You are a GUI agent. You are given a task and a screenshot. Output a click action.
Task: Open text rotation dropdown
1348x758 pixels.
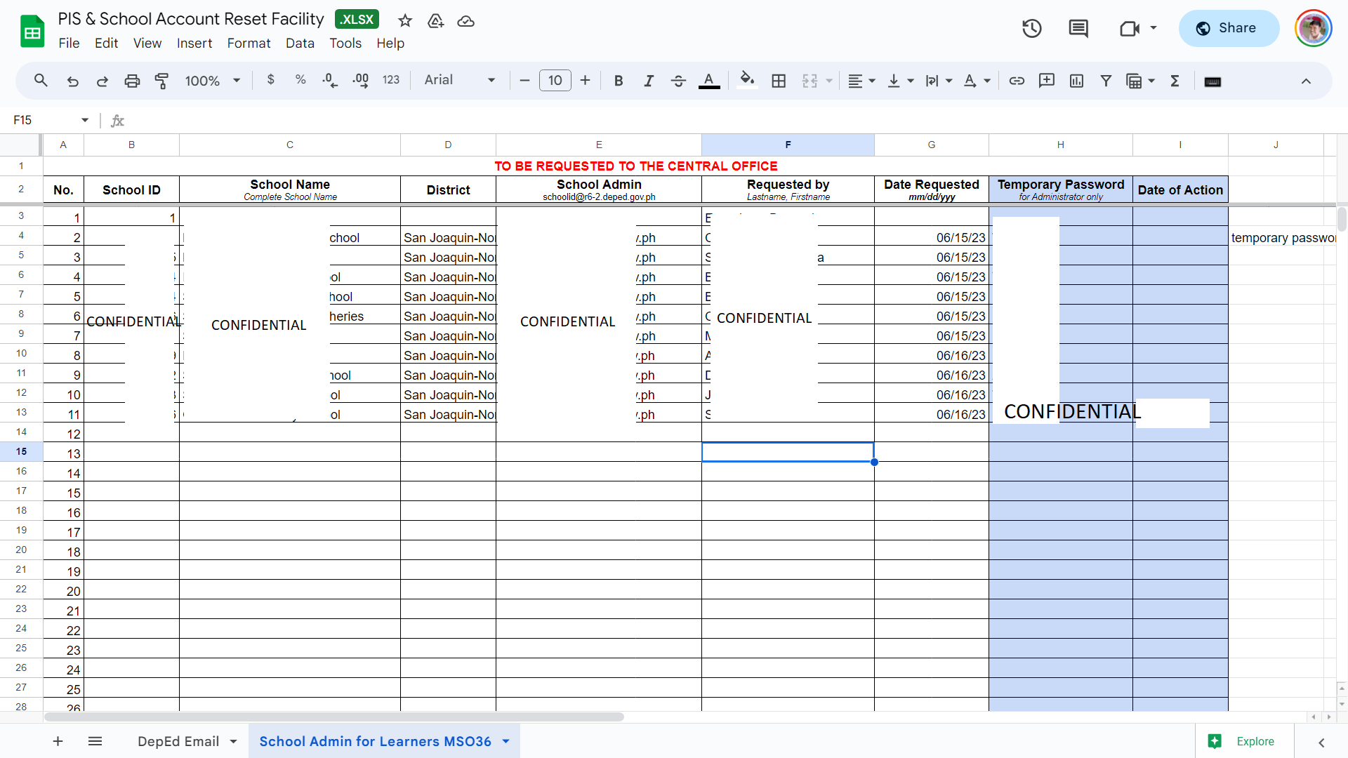coord(977,81)
